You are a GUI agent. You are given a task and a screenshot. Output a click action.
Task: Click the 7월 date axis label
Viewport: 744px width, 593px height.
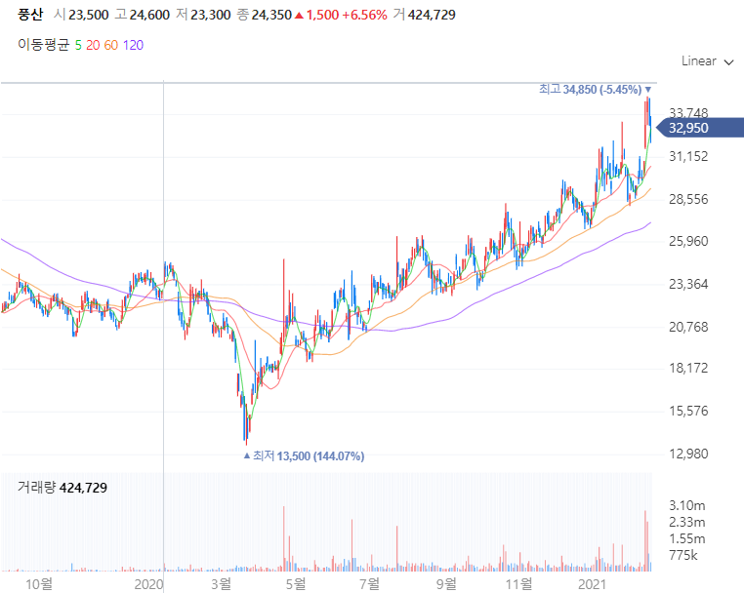coord(370,584)
